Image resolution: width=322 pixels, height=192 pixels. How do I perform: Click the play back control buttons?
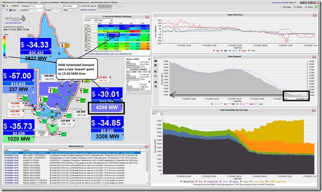104,6
